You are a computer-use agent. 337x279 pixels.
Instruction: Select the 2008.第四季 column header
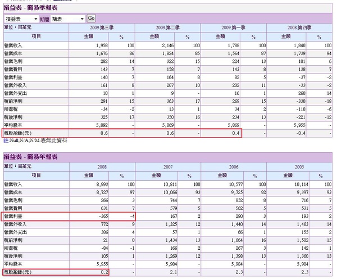299,28
